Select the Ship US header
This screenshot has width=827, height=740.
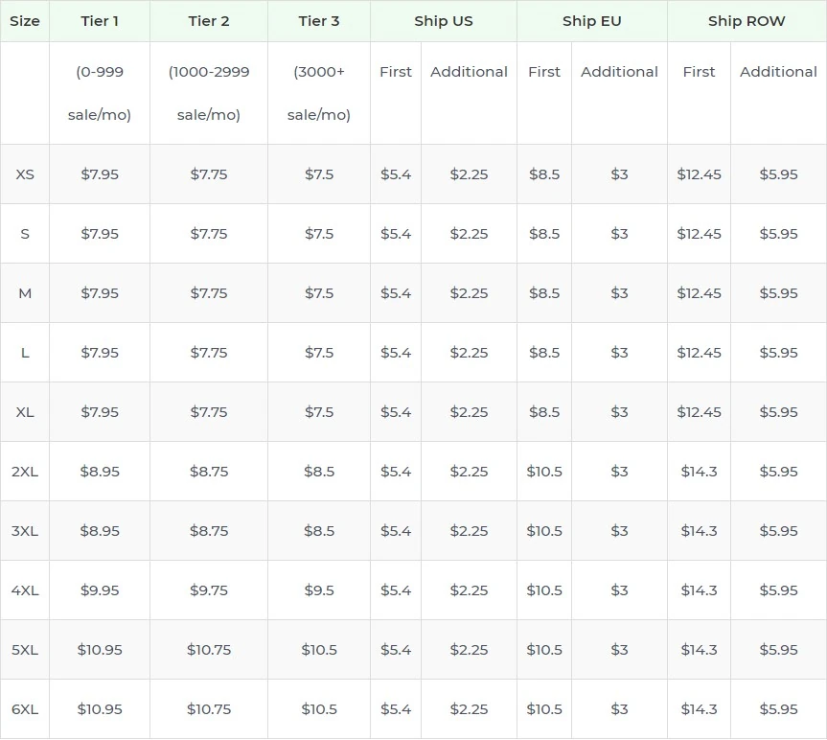(444, 21)
